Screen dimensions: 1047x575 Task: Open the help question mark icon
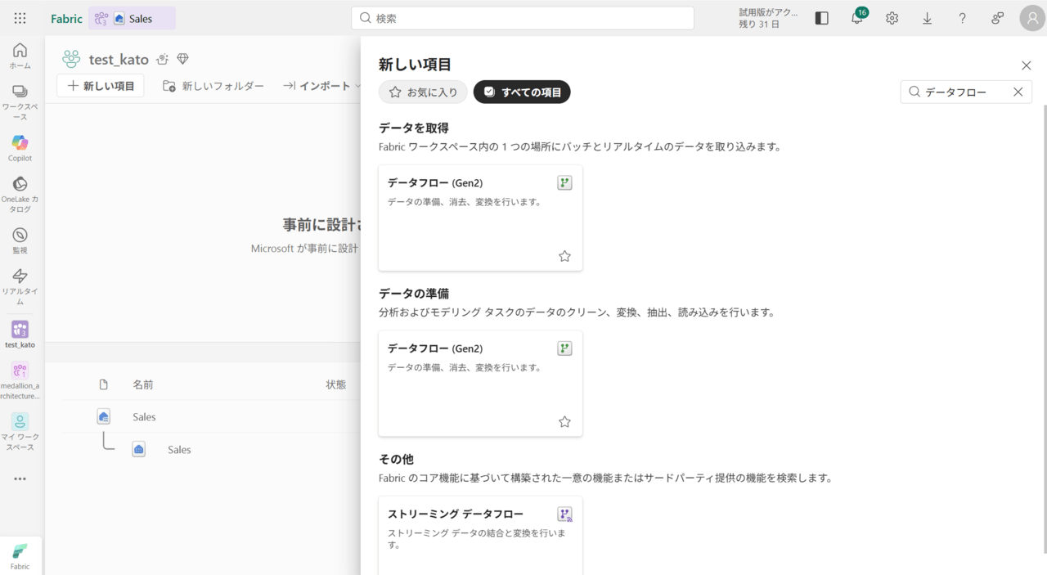point(962,18)
